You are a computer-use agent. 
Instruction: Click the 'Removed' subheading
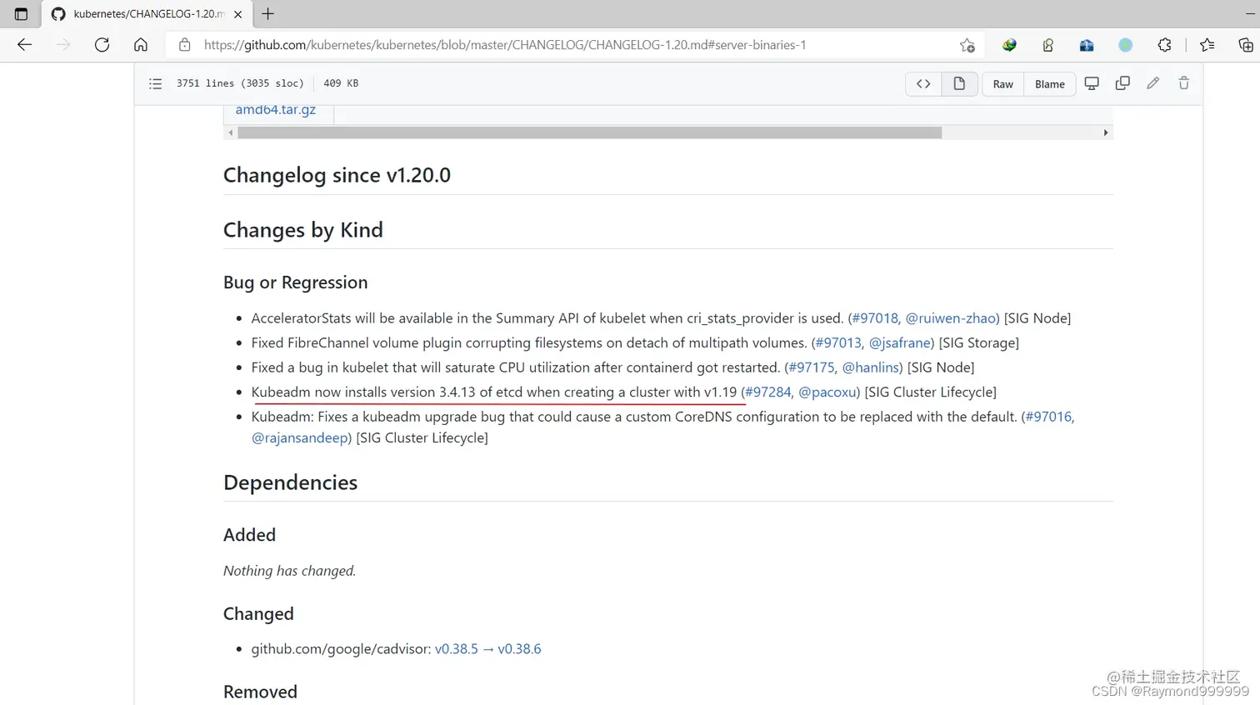click(x=260, y=692)
